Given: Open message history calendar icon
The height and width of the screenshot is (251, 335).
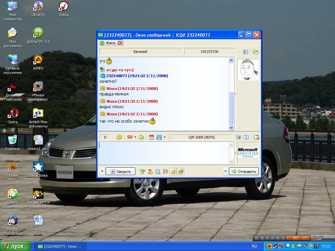Looking at the screenshot, I should [x=151, y=137].
